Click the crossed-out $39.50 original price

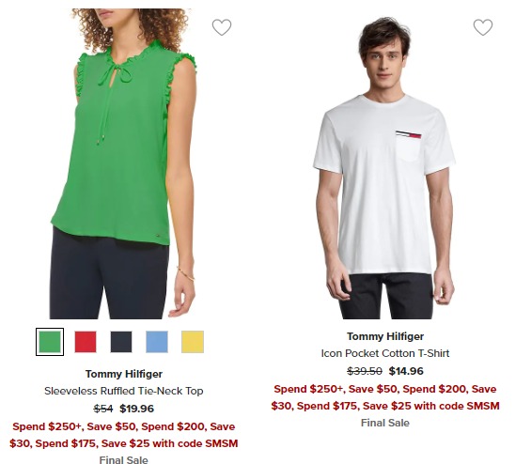tap(365, 371)
